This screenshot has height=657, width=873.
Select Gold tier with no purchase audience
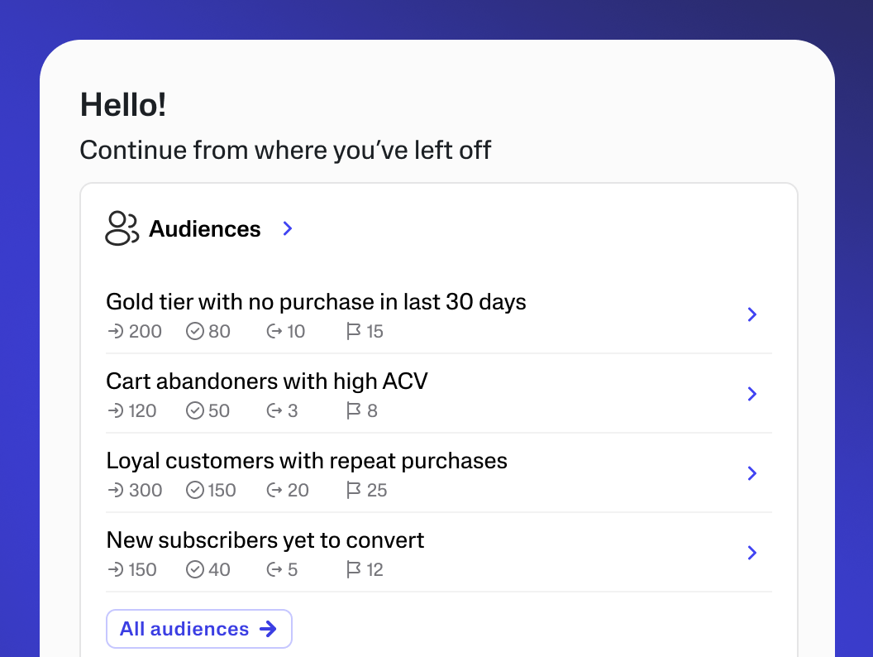[316, 302]
